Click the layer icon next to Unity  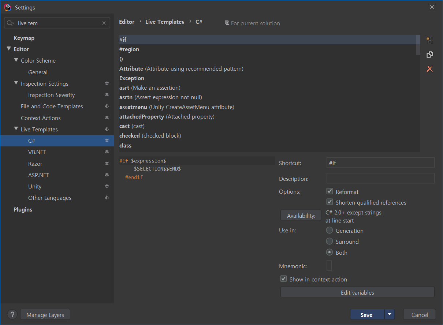[107, 186]
